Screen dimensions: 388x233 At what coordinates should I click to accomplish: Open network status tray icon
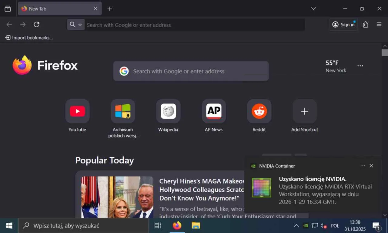315,226
